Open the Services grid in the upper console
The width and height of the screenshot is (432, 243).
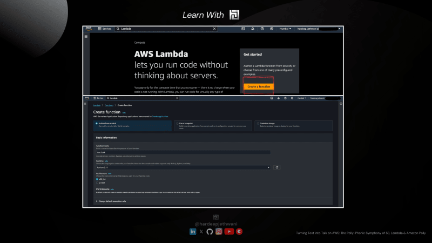click(104, 29)
